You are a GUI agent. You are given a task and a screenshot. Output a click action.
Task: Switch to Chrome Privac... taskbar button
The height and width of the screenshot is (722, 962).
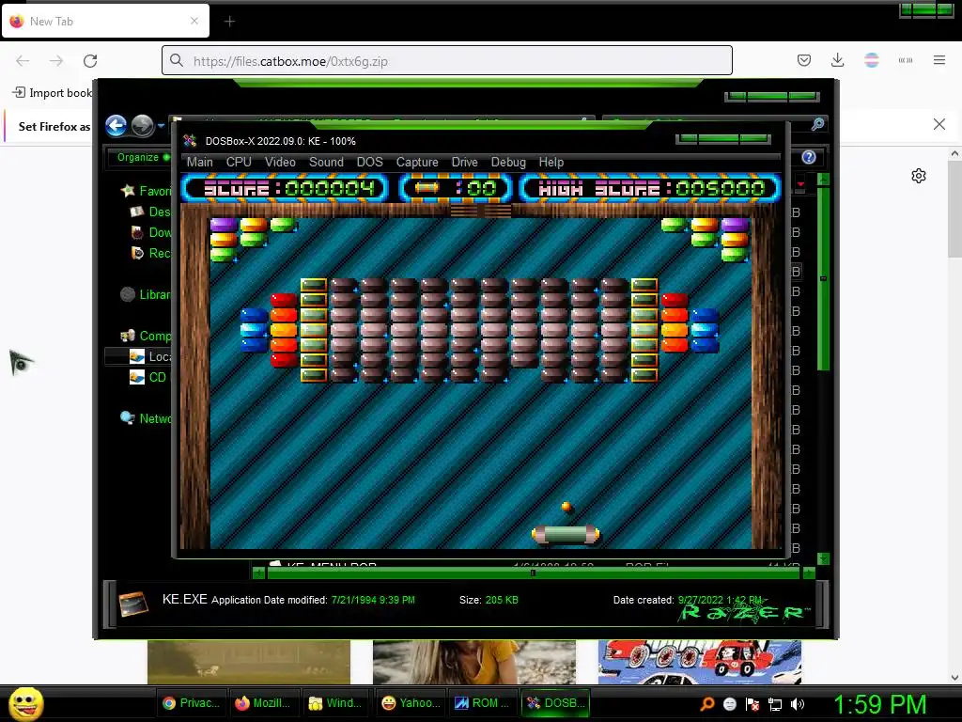[191, 703]
